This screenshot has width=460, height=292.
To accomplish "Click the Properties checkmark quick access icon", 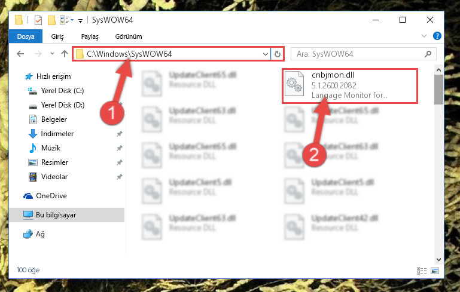I will point(38,20).
